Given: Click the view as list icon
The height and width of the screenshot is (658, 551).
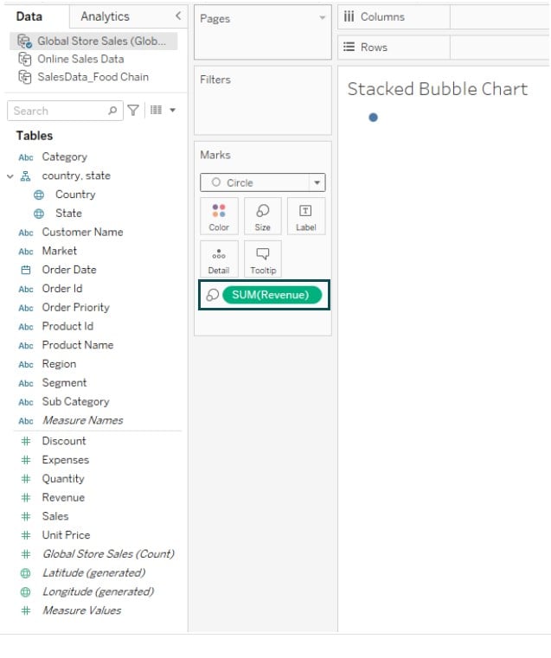Looking at the screenshot, I should (x=156, y=110).
